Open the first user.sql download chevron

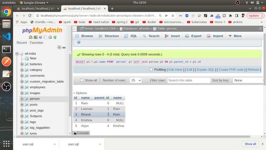click(x=54, y=144)
